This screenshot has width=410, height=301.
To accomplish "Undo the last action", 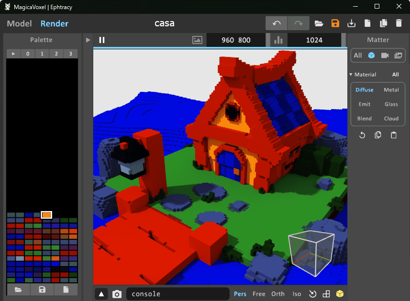I will 277,23.
